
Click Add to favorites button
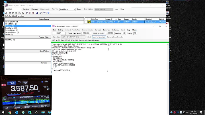pyautogui.click(x=99, y=37)
